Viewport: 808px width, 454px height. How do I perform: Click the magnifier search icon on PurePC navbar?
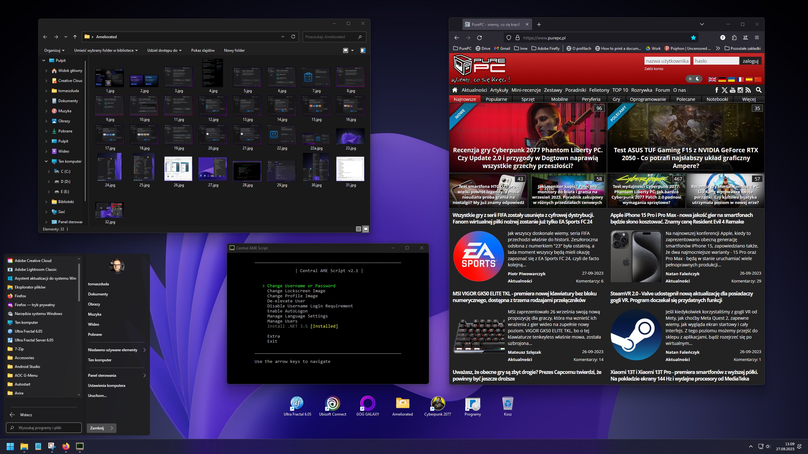759,90
